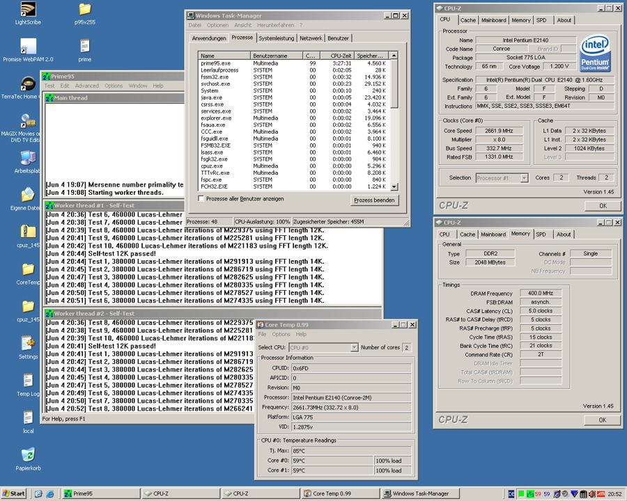The height and width of the screenshot is (501, 627).
Task: Select the prime95.exe process row
Action: 294,63
